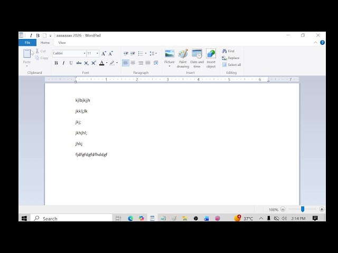Open the list style dropdown arrow
The width and height of the screenshot is (338, 253).
click(146, 53)
